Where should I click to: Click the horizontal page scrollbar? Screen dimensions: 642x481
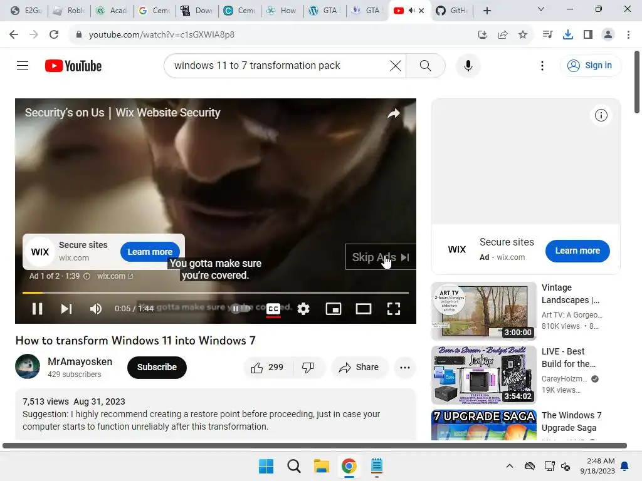pyautogui.click(x=315, y=445)
